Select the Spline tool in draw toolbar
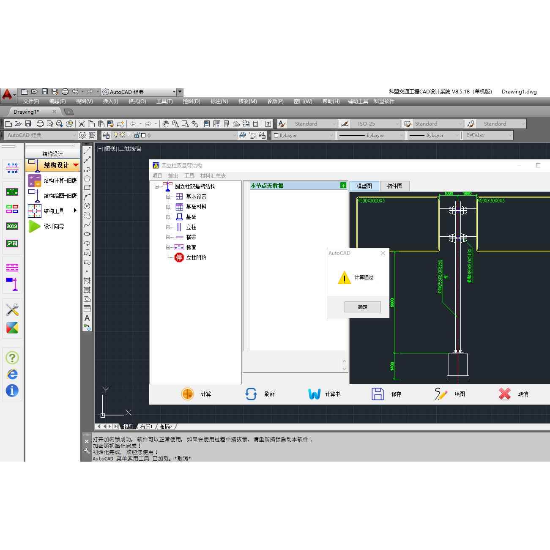Viewport: 550px width, 550px height. (87, 225)
